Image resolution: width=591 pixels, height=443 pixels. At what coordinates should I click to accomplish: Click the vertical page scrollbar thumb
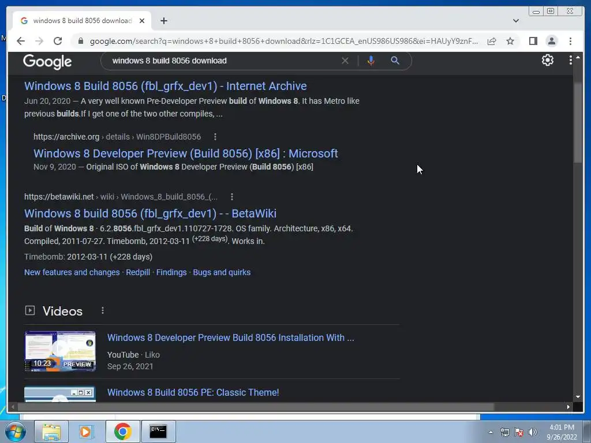[577, 122]
